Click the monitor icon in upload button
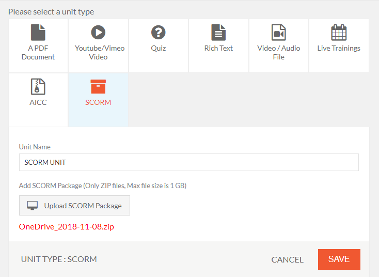The image size is (379, 277). pyautogui.click(x=32, y=205)
